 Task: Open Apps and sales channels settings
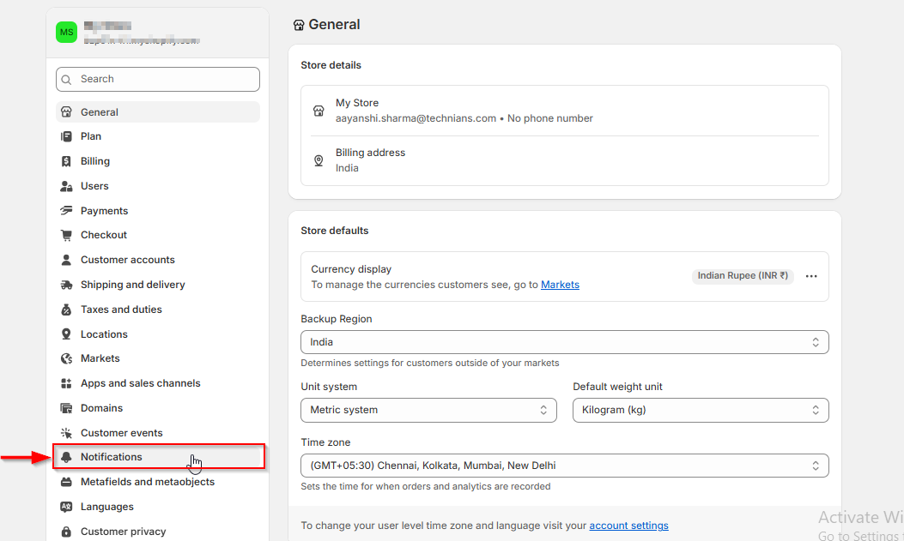click(x=140, y=383)
